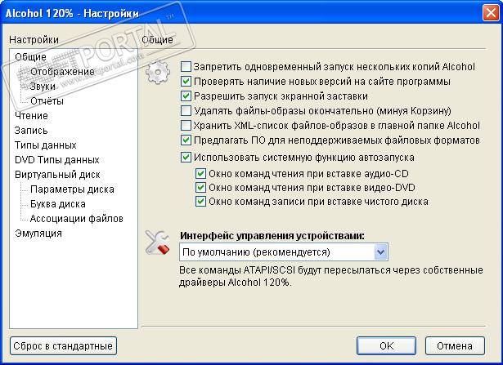The height and width of the screenshot is (365, 503).
Task: Click the 'Все команды ATAPI/SCSI' description text
Action: coord(331,276)
